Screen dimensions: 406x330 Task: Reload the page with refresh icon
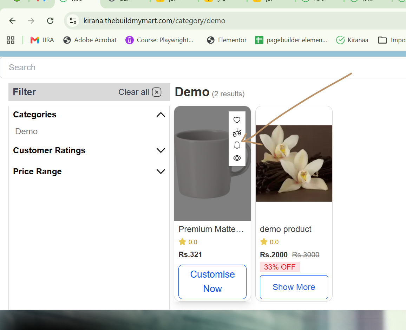50,21
